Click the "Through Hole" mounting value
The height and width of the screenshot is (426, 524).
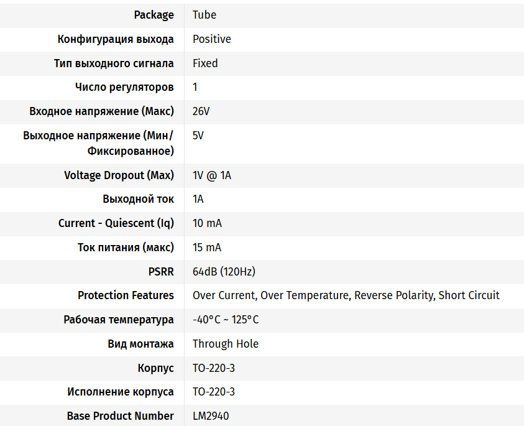point(226,344)
